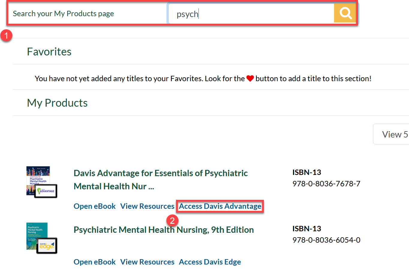Viewport: 409px width, 275px height.
Task: Open eBook for Psychiatric Mental Health Nursing
Action: 94,262
